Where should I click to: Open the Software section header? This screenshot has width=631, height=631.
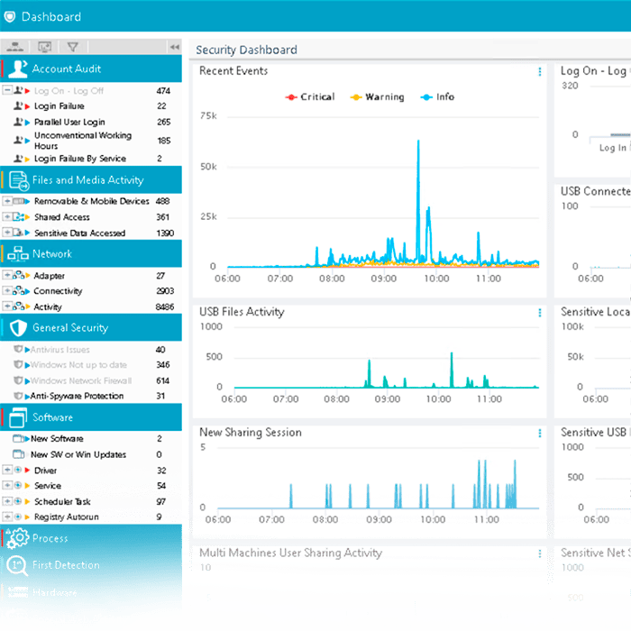click(90, 417)
